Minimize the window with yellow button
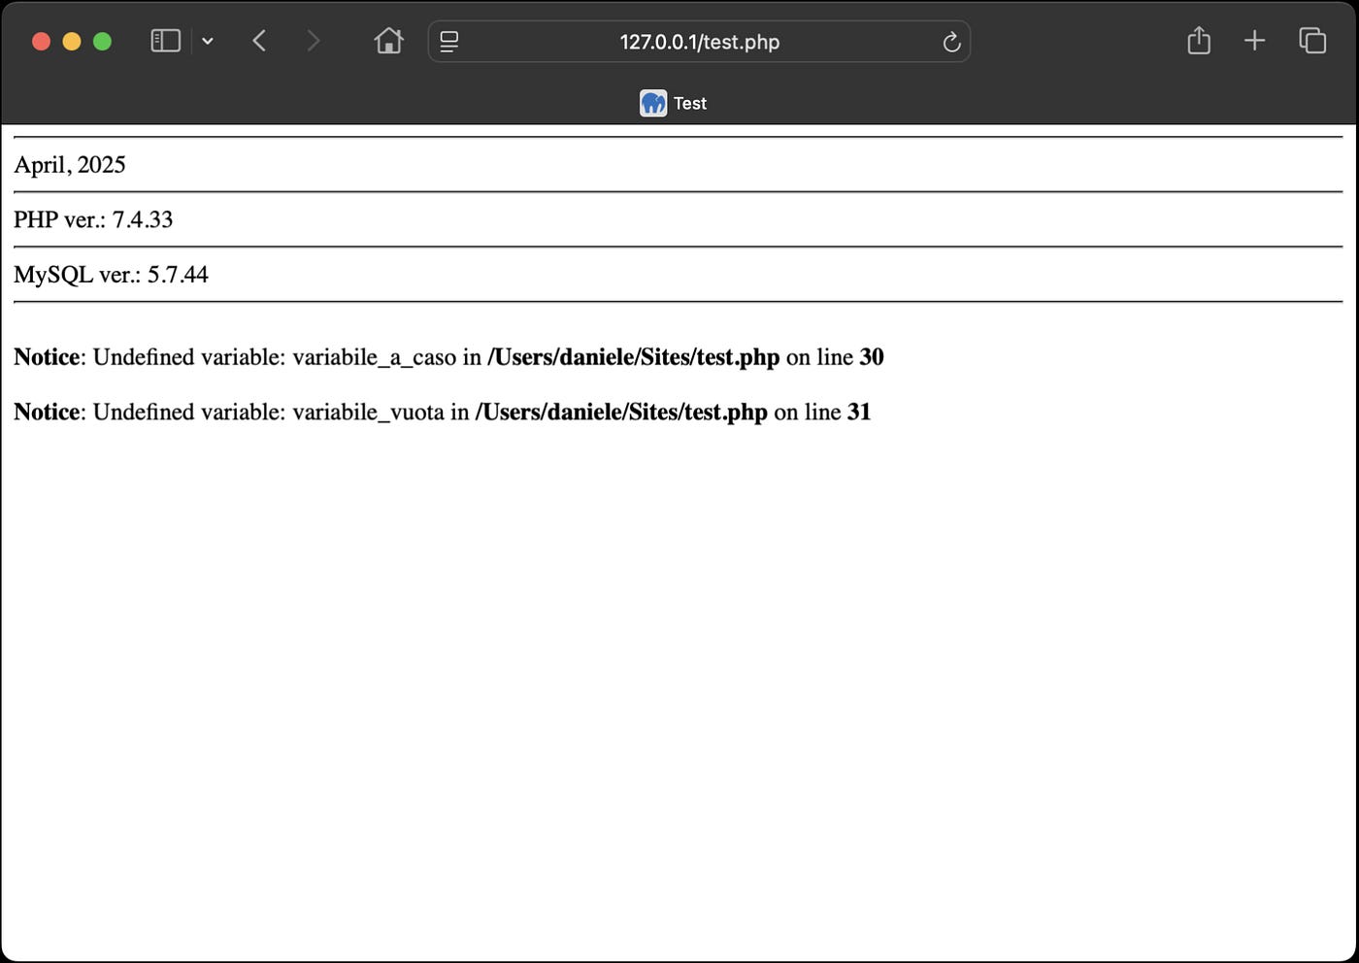 click(72, 42)
